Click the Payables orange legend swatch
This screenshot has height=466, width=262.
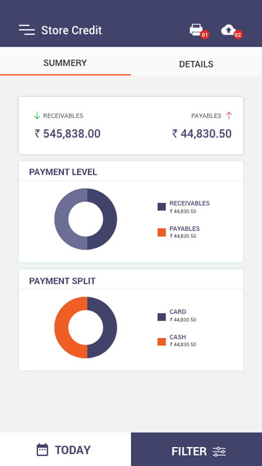(162, 232)
